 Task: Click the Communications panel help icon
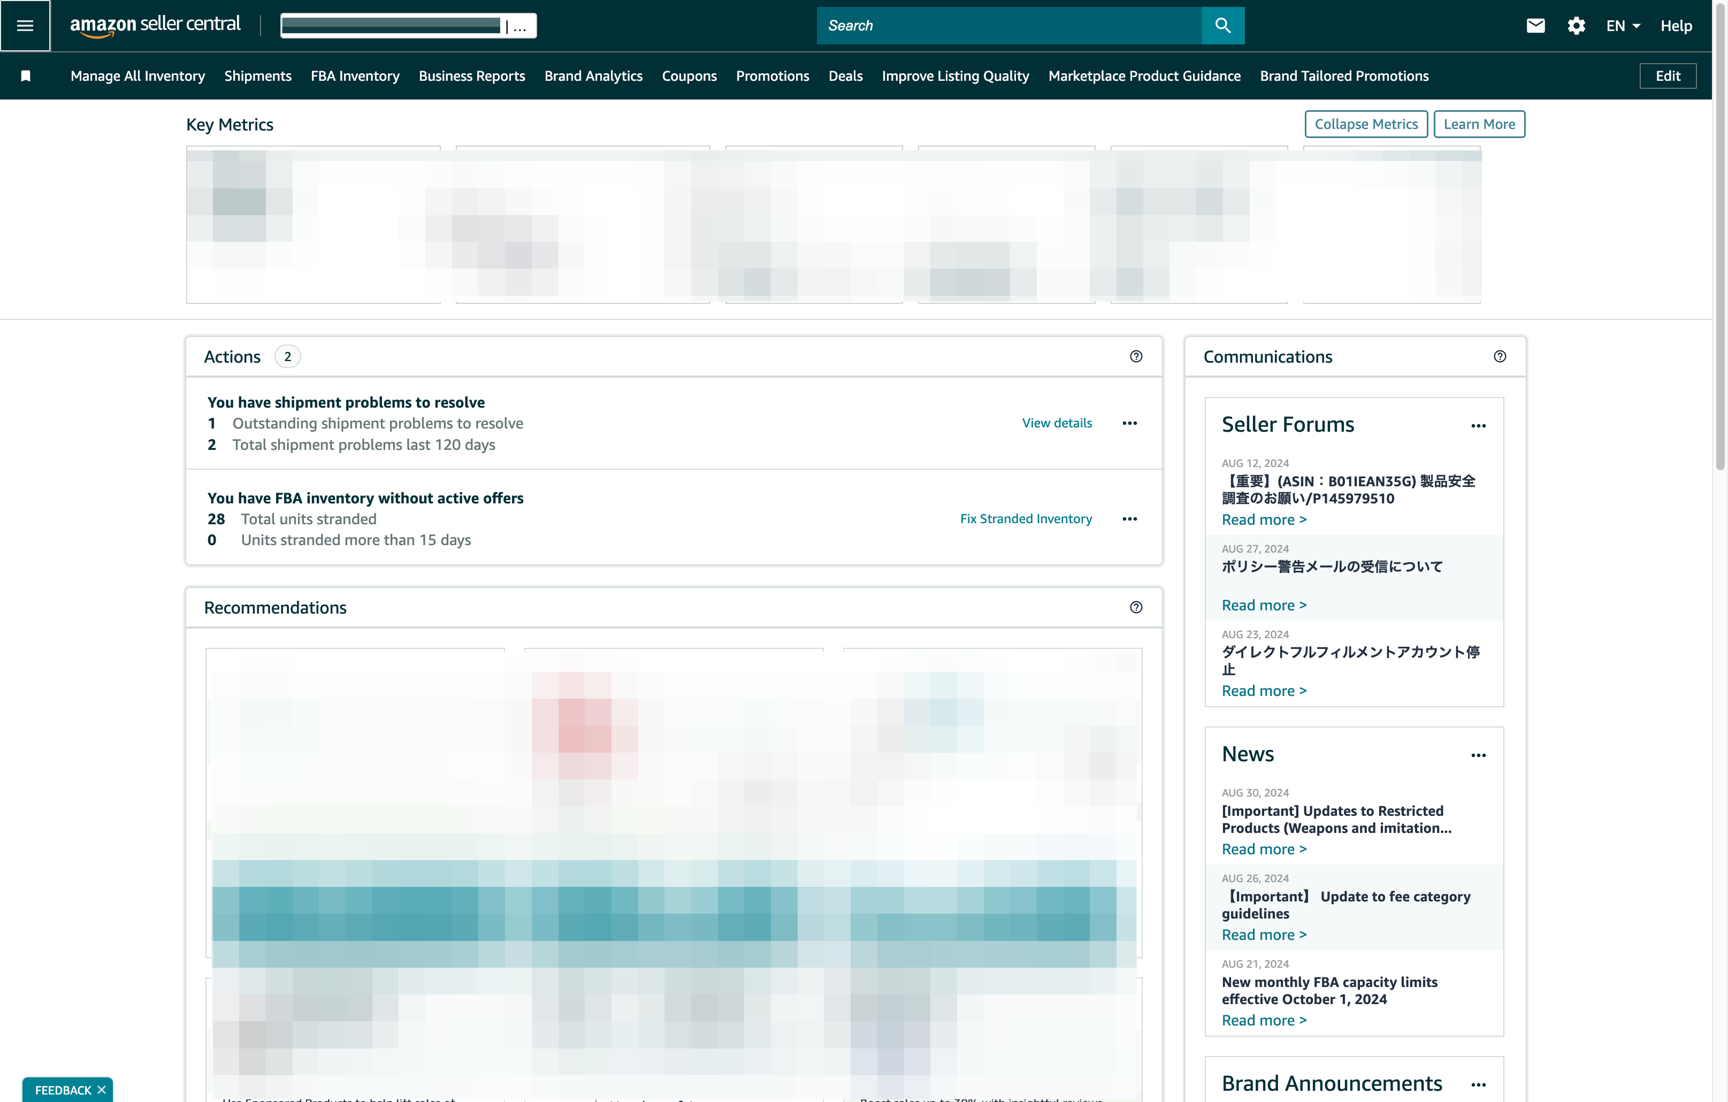[1500, 357]
